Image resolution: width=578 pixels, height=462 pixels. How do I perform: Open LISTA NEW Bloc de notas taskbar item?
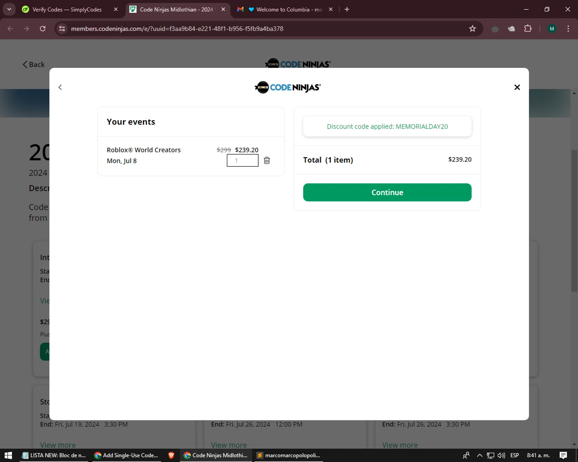click(x=54, y=455)
